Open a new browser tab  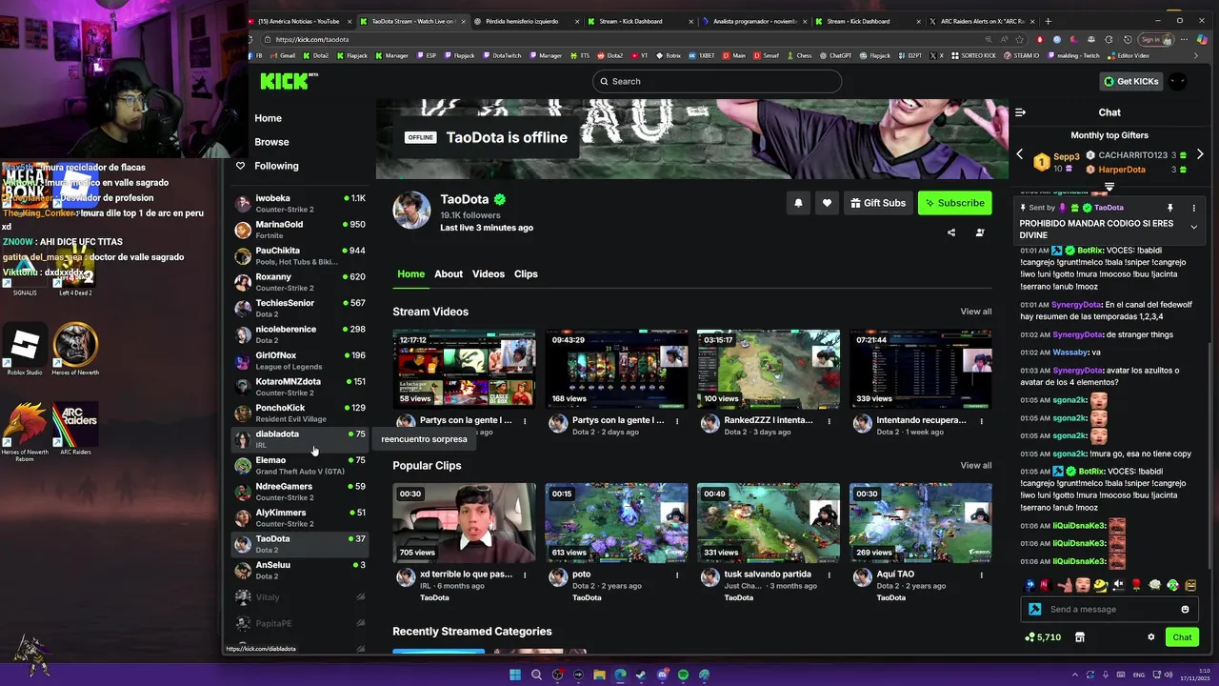1048,21
